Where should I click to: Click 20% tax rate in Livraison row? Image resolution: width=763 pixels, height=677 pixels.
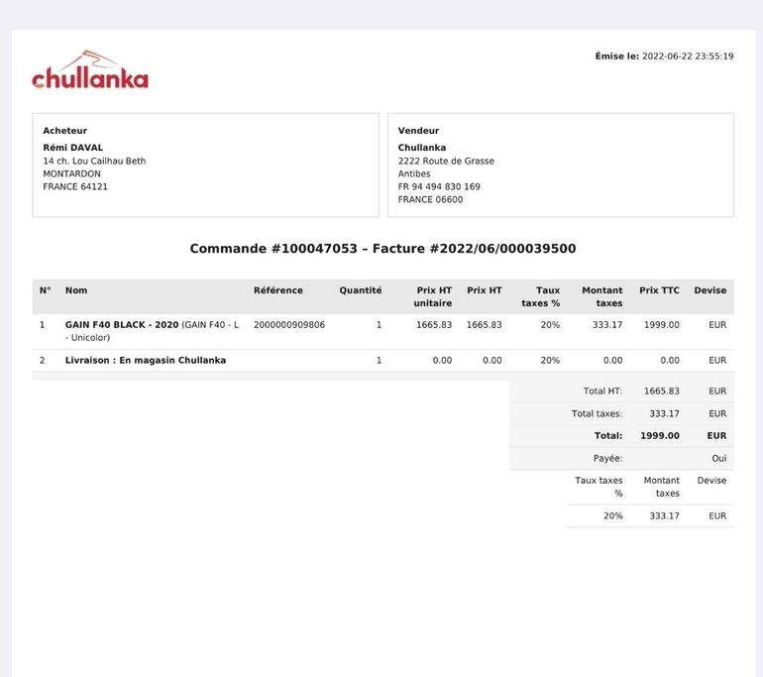550,360
